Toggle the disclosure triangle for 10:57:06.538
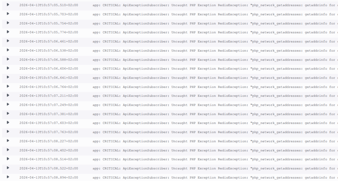The image size is (338, 181). (x=8, y=50)
